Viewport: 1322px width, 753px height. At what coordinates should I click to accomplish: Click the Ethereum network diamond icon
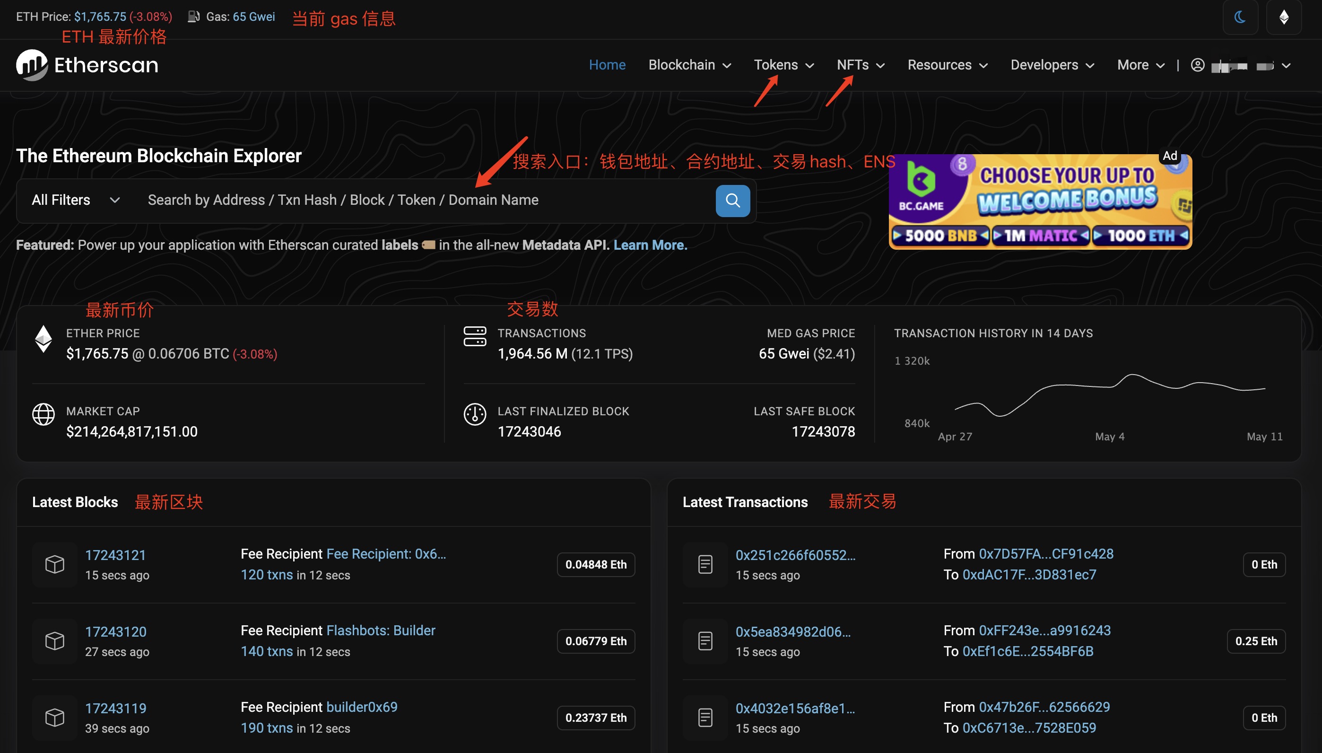(x=1283, y=17)
